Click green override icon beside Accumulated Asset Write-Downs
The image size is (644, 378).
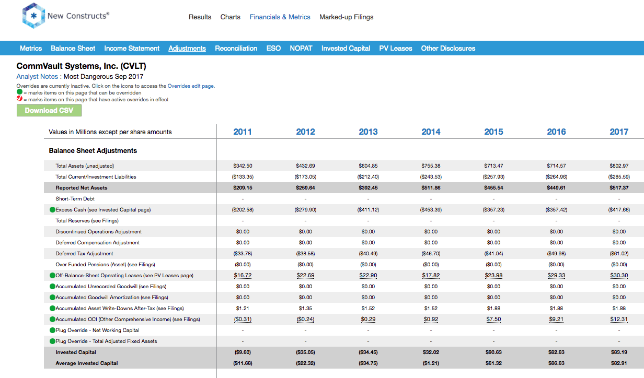coord(52,309)
